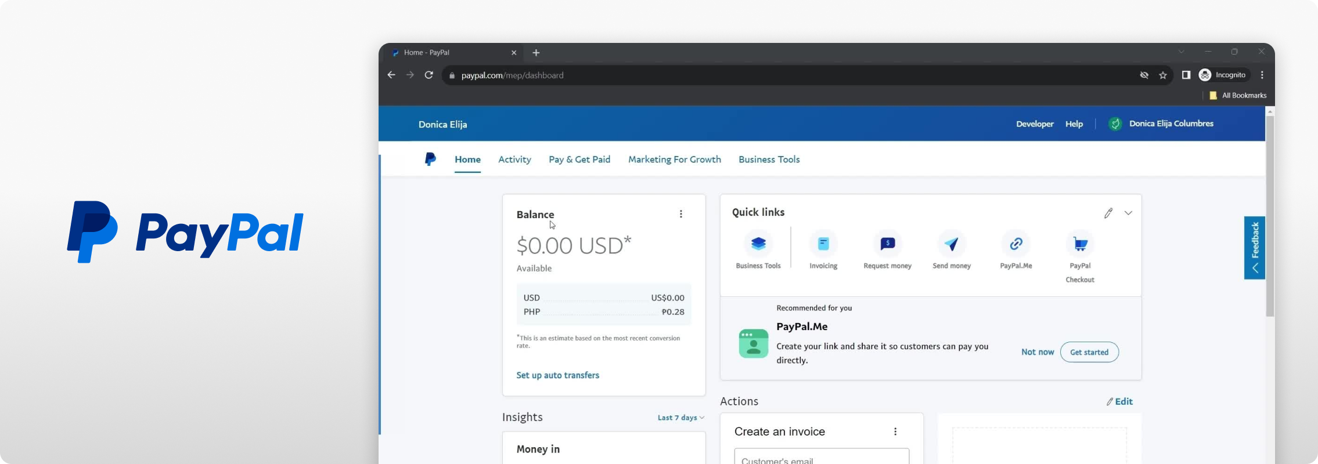Open Balance card three-dot menu
The height and width of the screenshot is (464, 1318).
coord(681,214)
